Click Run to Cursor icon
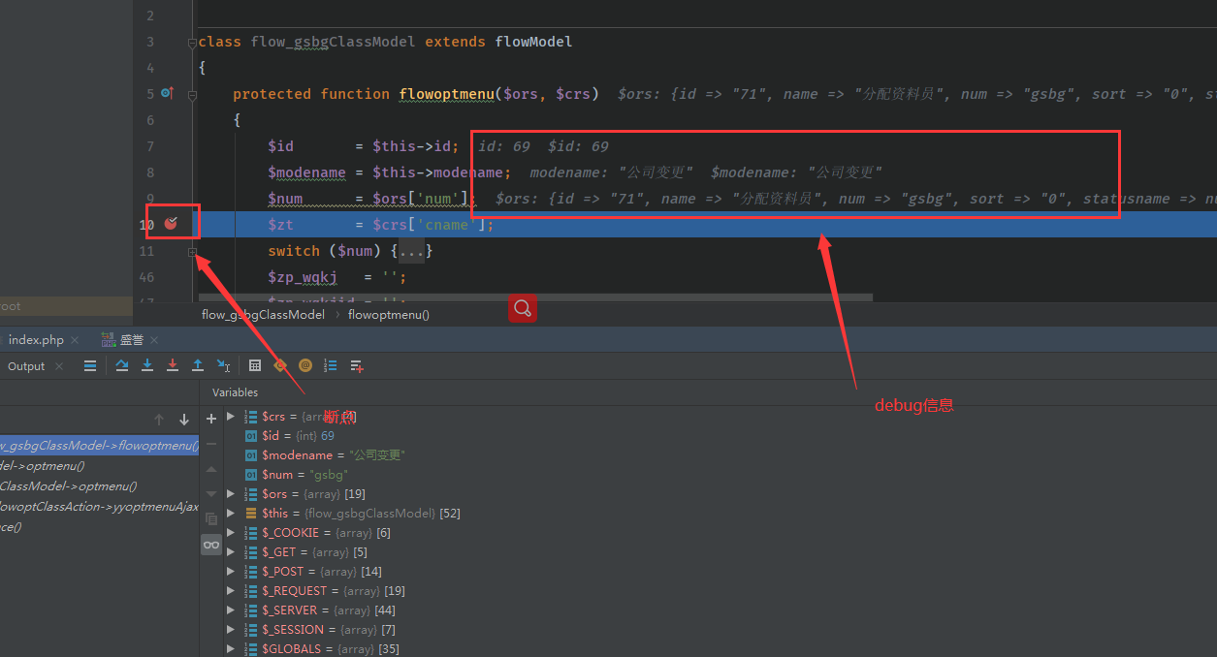1217x657 pixels. click(223, 365)
